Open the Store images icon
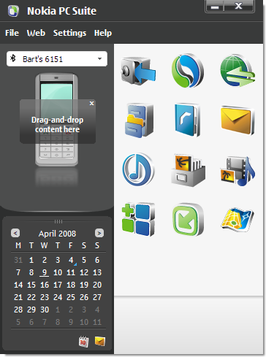The image size is (266, 357). coord(188,170)
